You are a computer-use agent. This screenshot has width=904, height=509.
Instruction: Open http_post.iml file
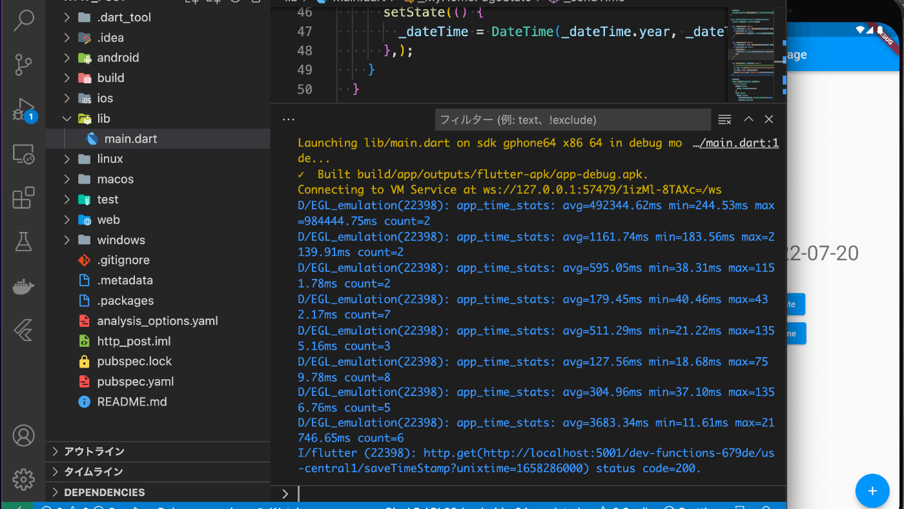(158, 341)
